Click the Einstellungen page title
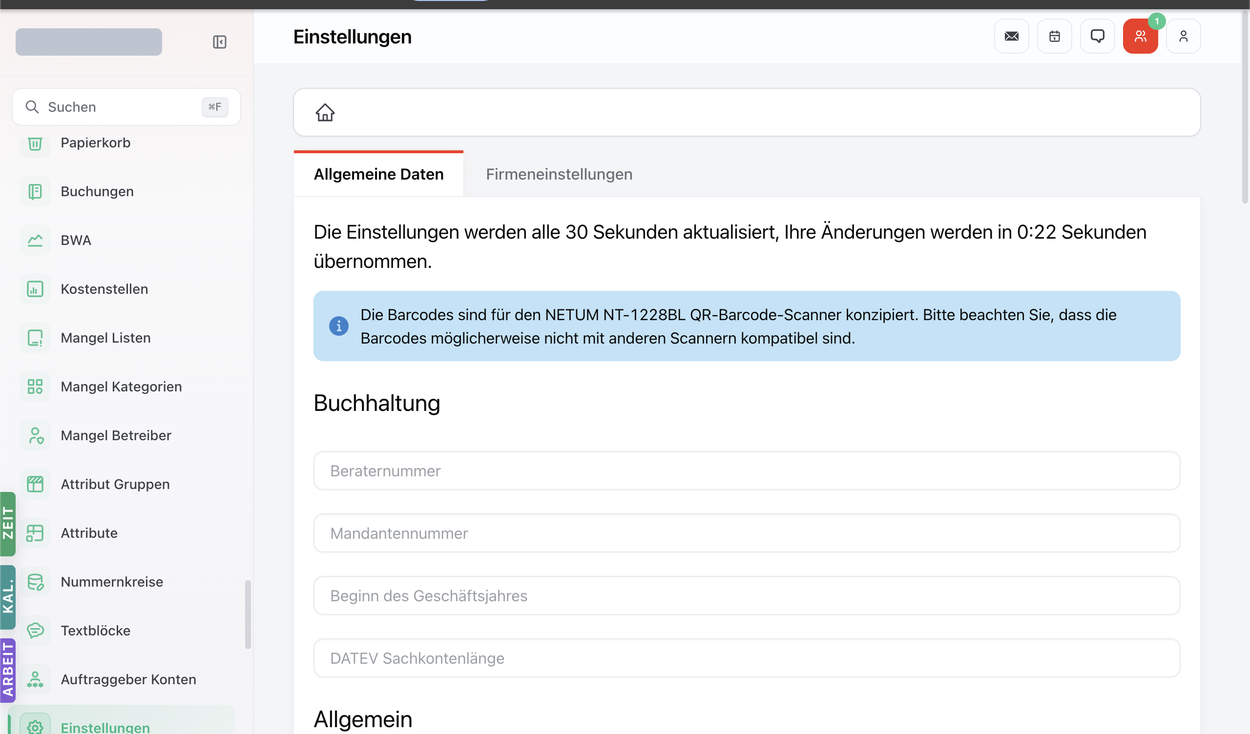This screenshot has height=734, width=1250. (x=352, y=37)
